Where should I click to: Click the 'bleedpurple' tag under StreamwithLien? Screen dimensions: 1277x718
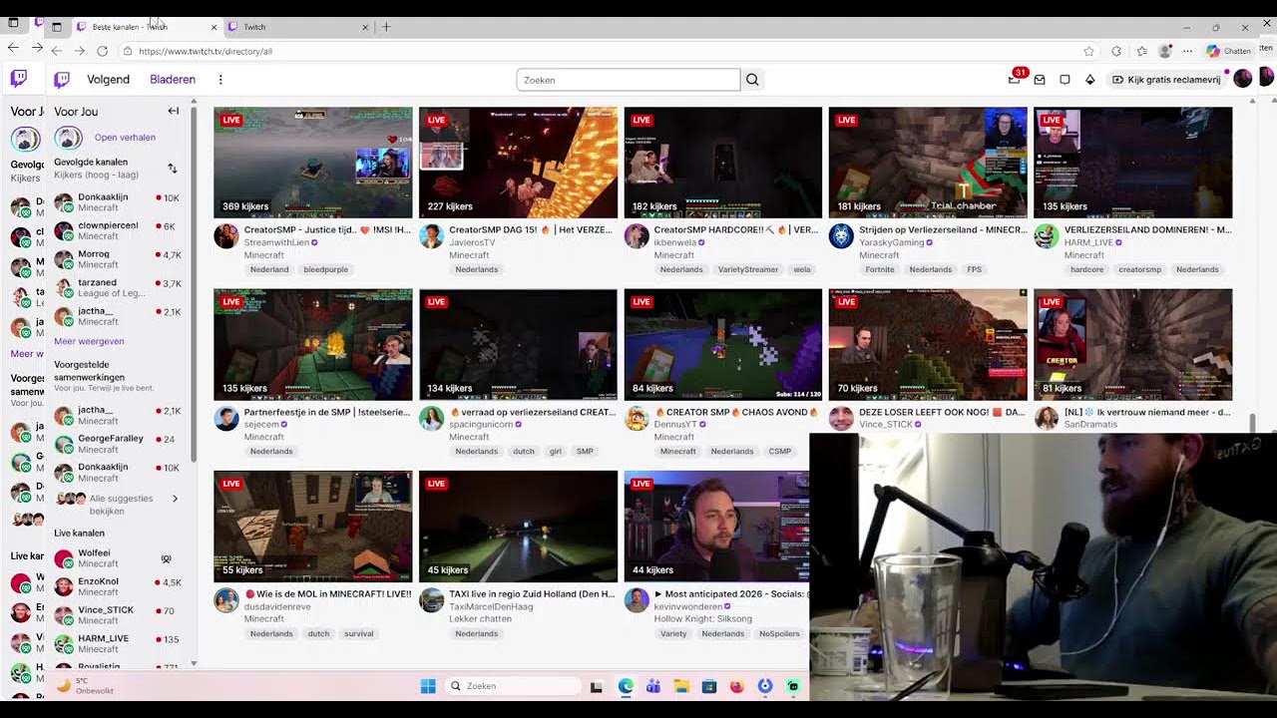[x=325, y=269]
